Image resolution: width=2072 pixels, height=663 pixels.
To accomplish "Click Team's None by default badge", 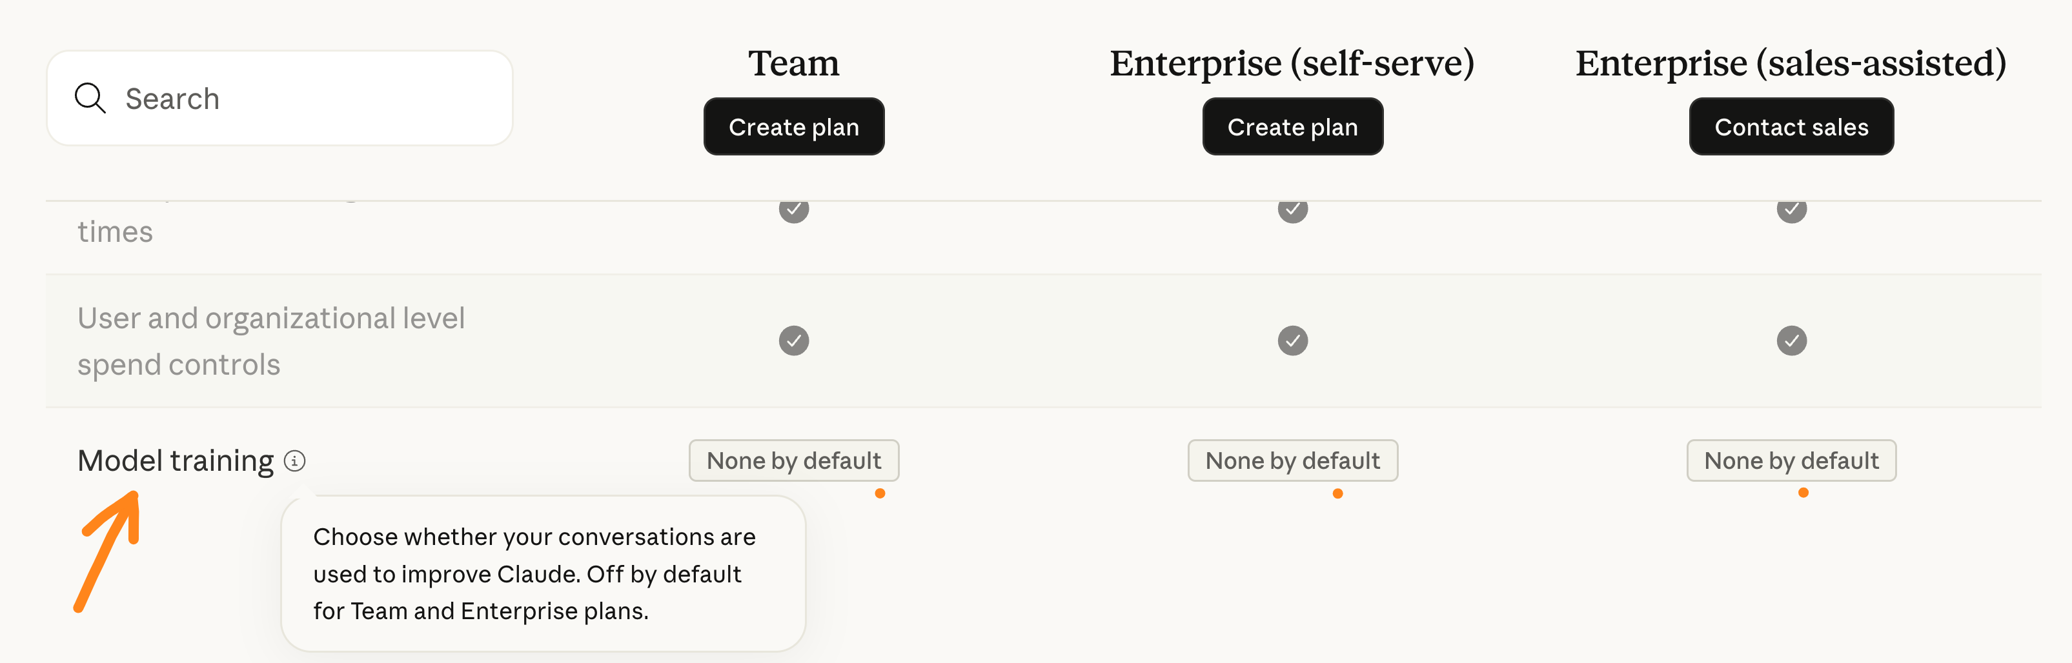I will click(x=793, y=460).
